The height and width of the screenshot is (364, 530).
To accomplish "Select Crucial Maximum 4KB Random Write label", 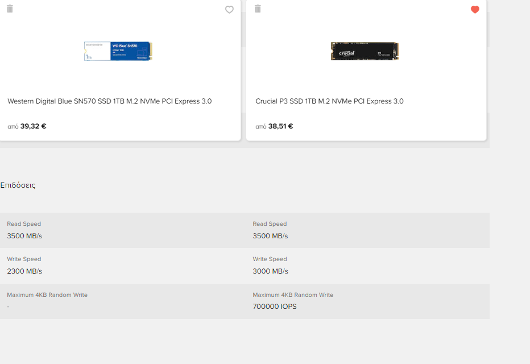I will 293,295.
